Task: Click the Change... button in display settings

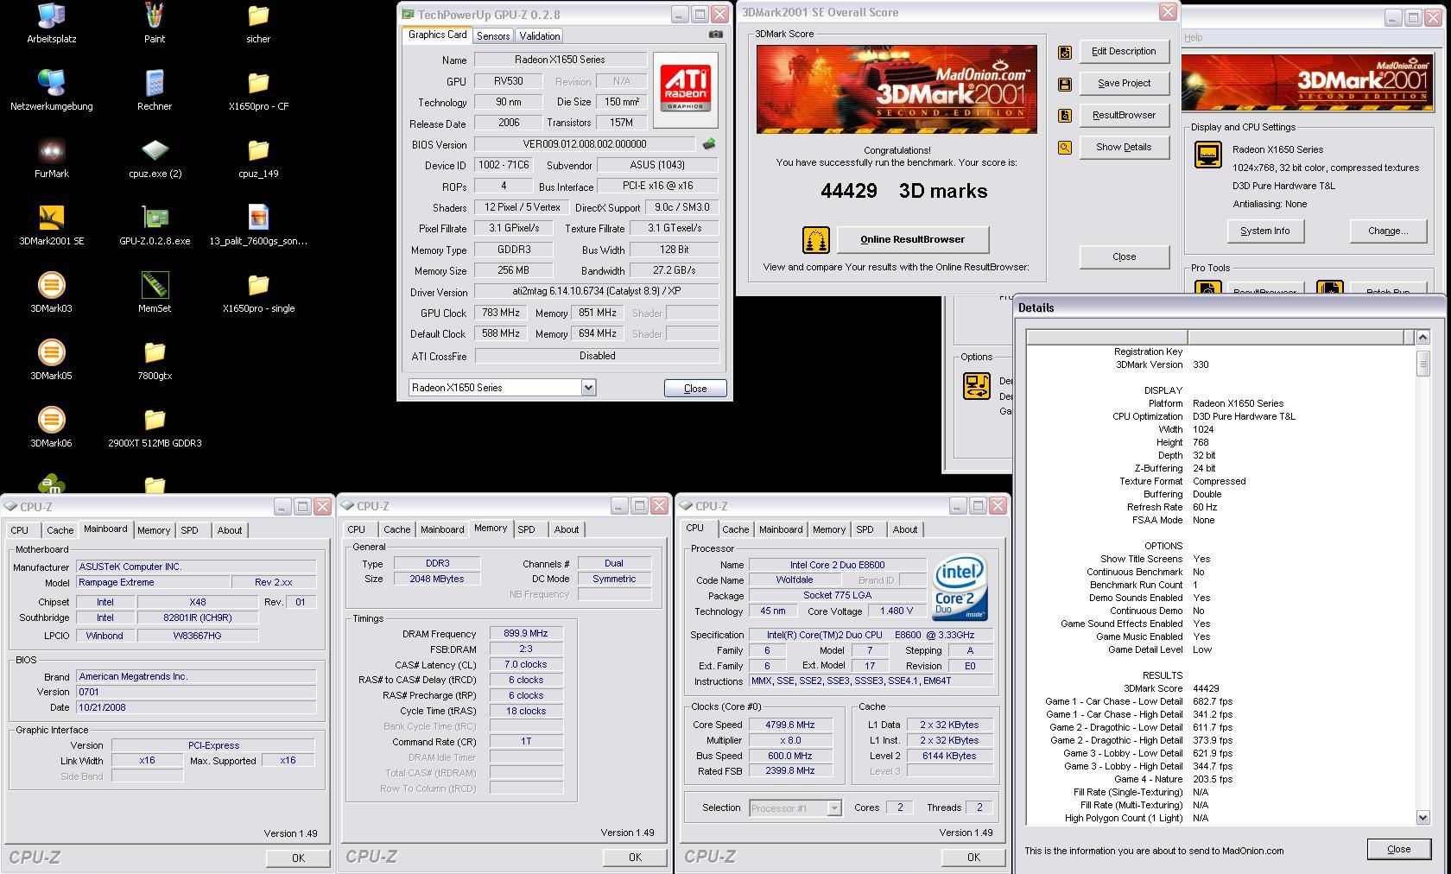Action: [x=1388, y=231]
